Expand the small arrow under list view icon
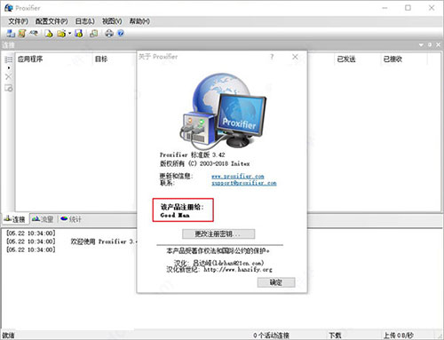This screenshot has height=340, width=444. (x=9, y=67)
